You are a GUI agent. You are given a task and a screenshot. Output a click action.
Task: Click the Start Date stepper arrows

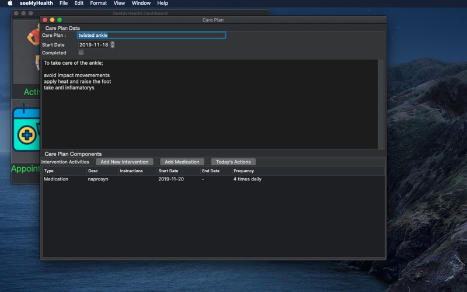(113, 44)
